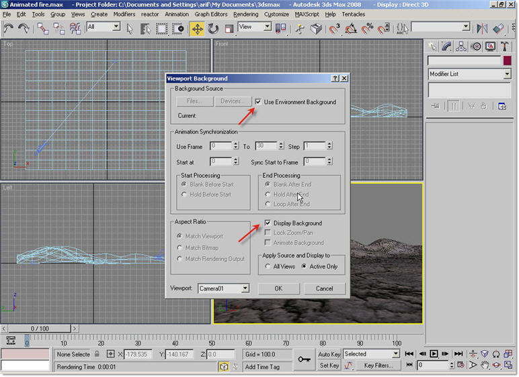
Task: Open the Viewport Camera01 dropdown
Action: pos(245,288)
